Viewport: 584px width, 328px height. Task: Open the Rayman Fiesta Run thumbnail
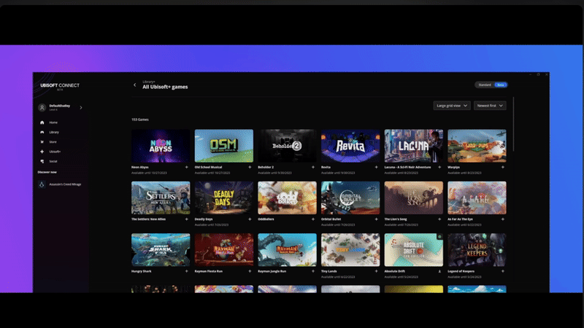click(224, 250)
